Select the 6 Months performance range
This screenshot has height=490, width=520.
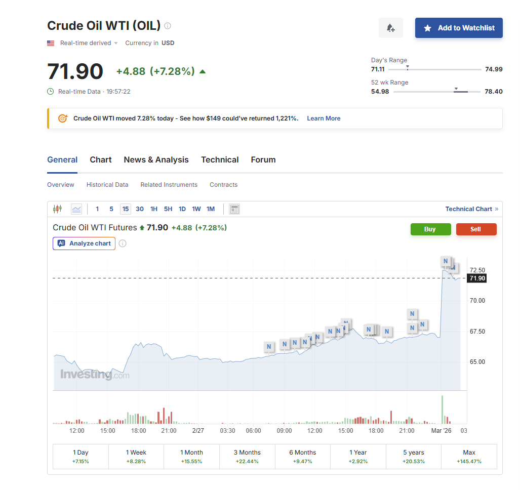(302, 457)
